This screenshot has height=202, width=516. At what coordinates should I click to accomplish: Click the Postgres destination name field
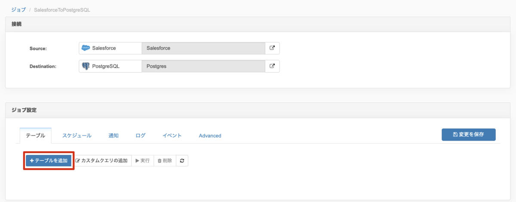(x=203, y=66)
